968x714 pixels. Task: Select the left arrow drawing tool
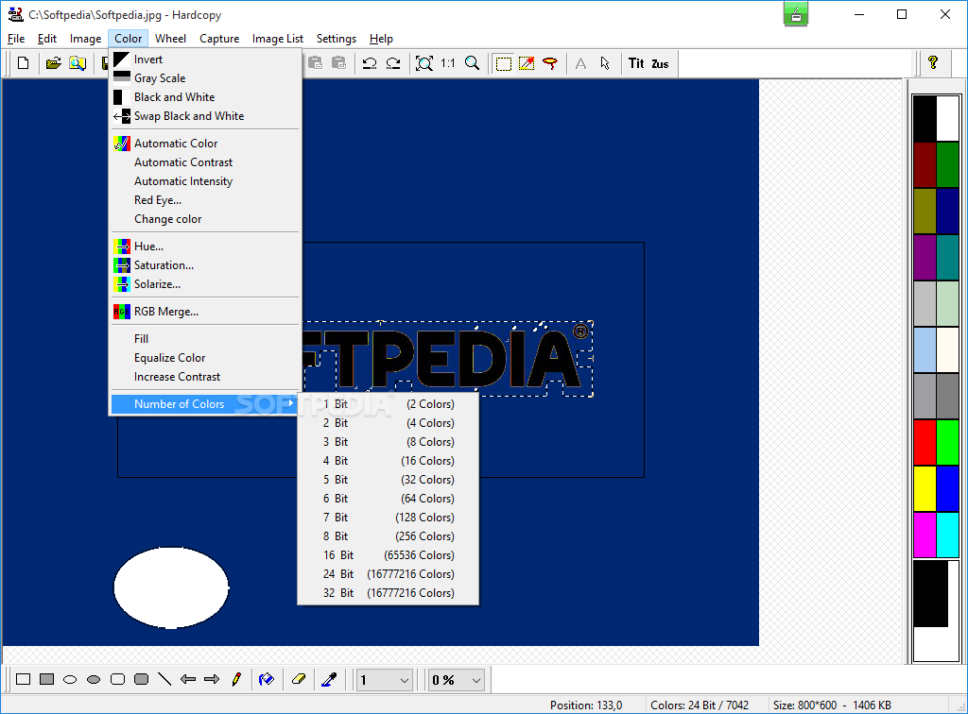click(188, 679)
